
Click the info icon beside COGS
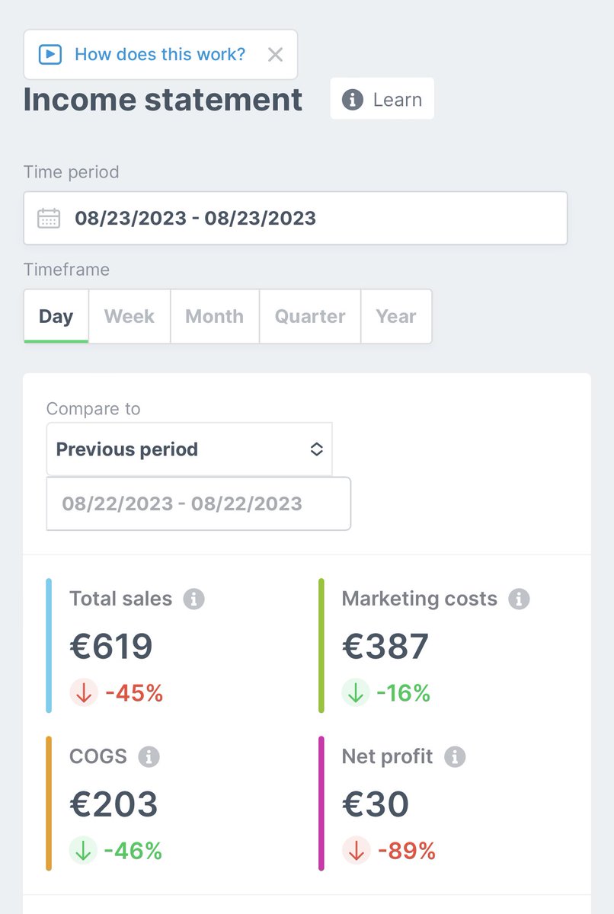click(x=149, y=757)
